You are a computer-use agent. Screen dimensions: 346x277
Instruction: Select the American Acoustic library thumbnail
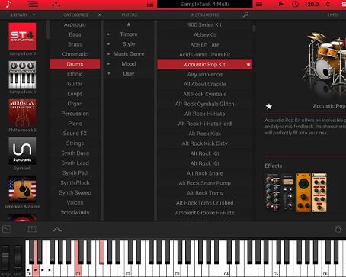tap(22, 189)
